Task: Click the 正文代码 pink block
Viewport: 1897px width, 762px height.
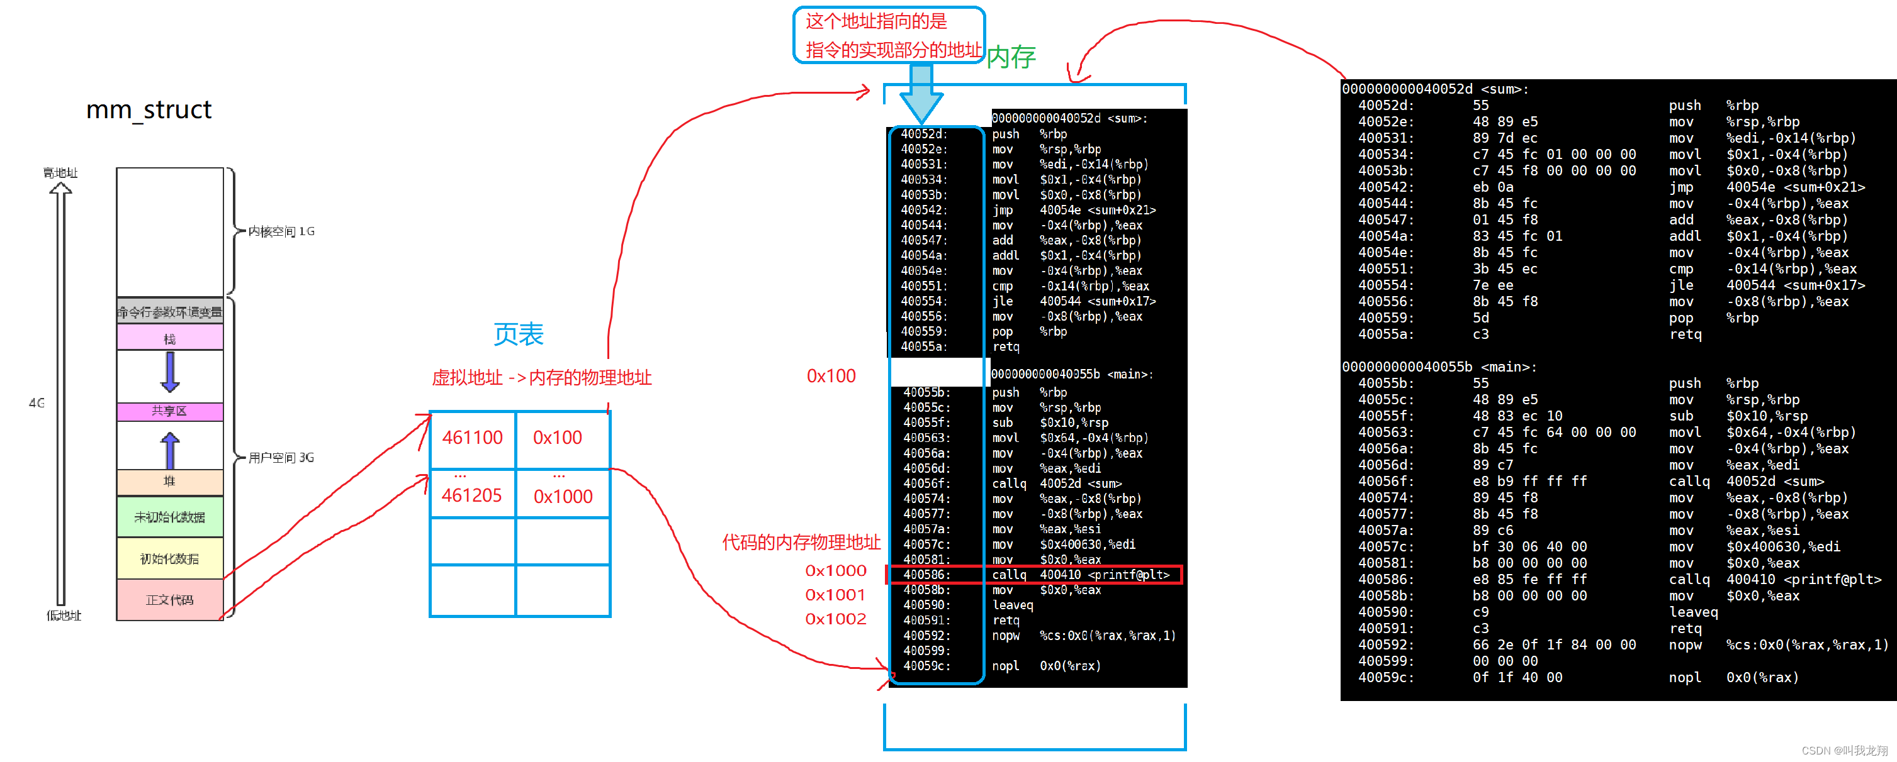Action: click(x=170, y=599)
